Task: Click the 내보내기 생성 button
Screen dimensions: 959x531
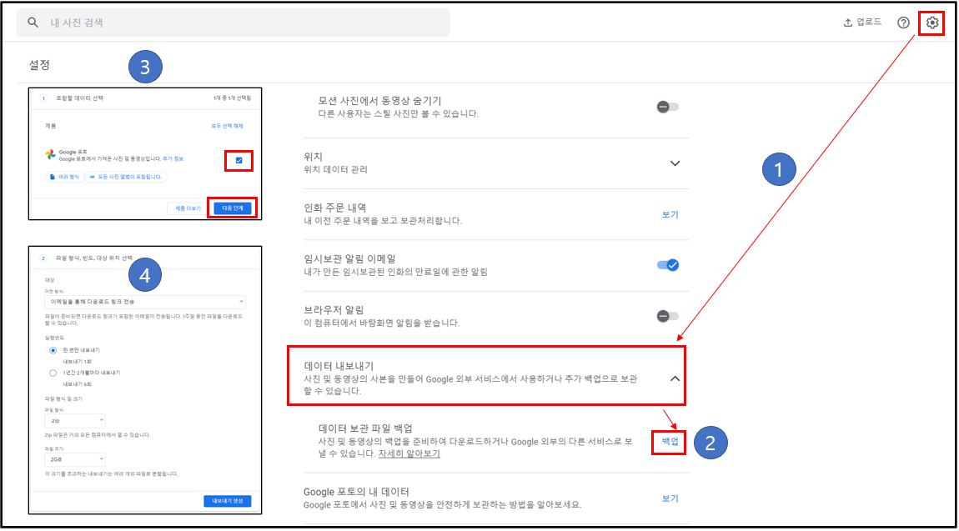Action: 228,500
